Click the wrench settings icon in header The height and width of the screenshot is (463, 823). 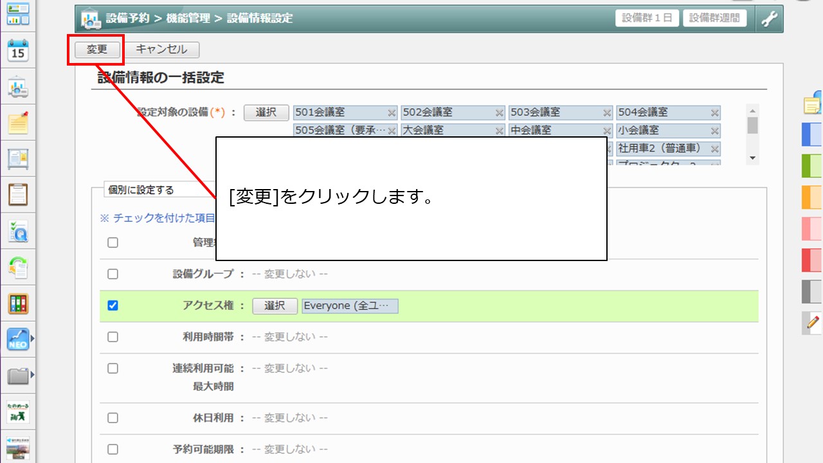coord(768,19)
